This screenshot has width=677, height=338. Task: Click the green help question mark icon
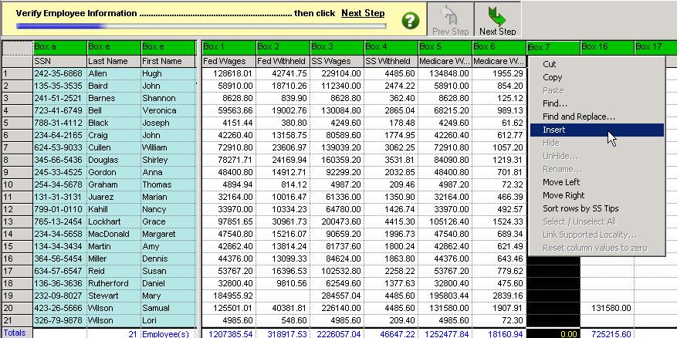click(411, 20)
